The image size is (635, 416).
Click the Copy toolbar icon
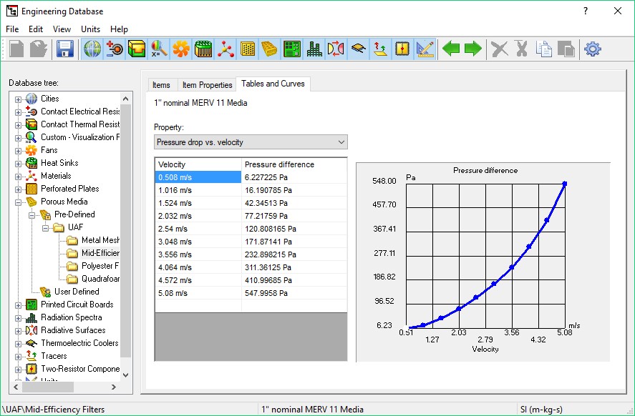pos(544,49)
